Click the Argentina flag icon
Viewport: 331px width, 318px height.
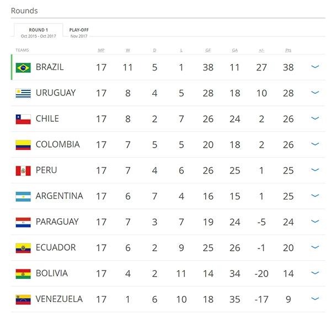23,196
